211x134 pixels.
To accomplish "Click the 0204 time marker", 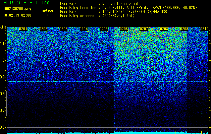I will click(84, 29).
